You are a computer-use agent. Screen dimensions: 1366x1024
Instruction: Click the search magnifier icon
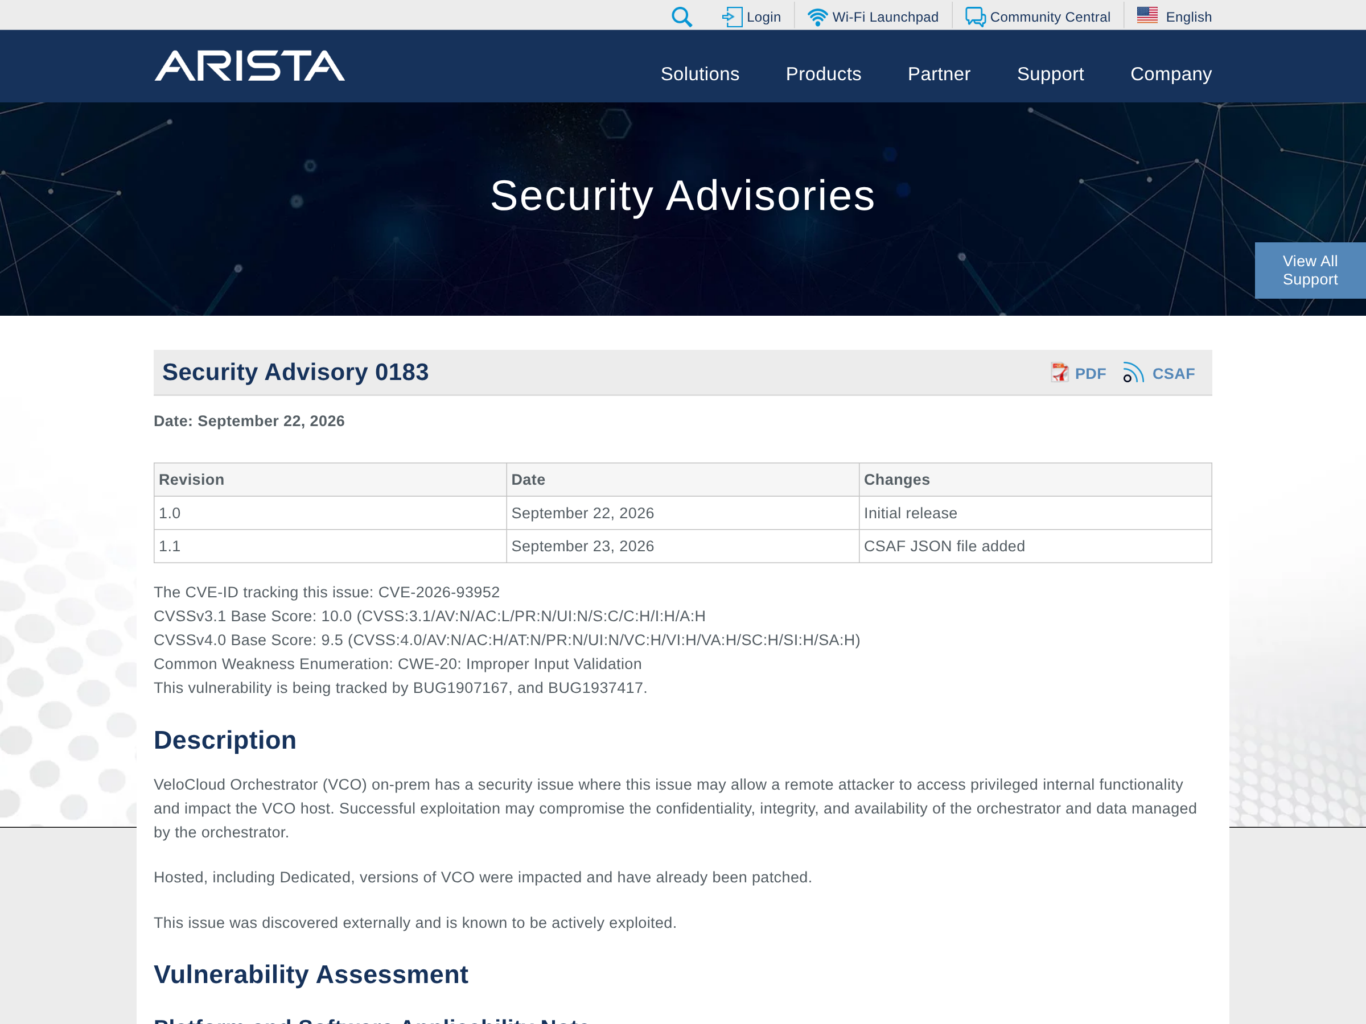pos(682,16)
